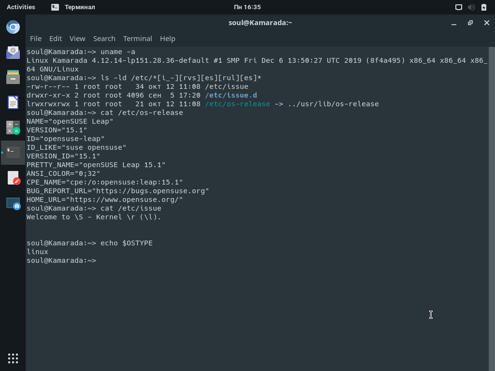Open the document writer dock icon
This screenshot has width=495, height=371.
pyautogui.click(x=13, y=102)
